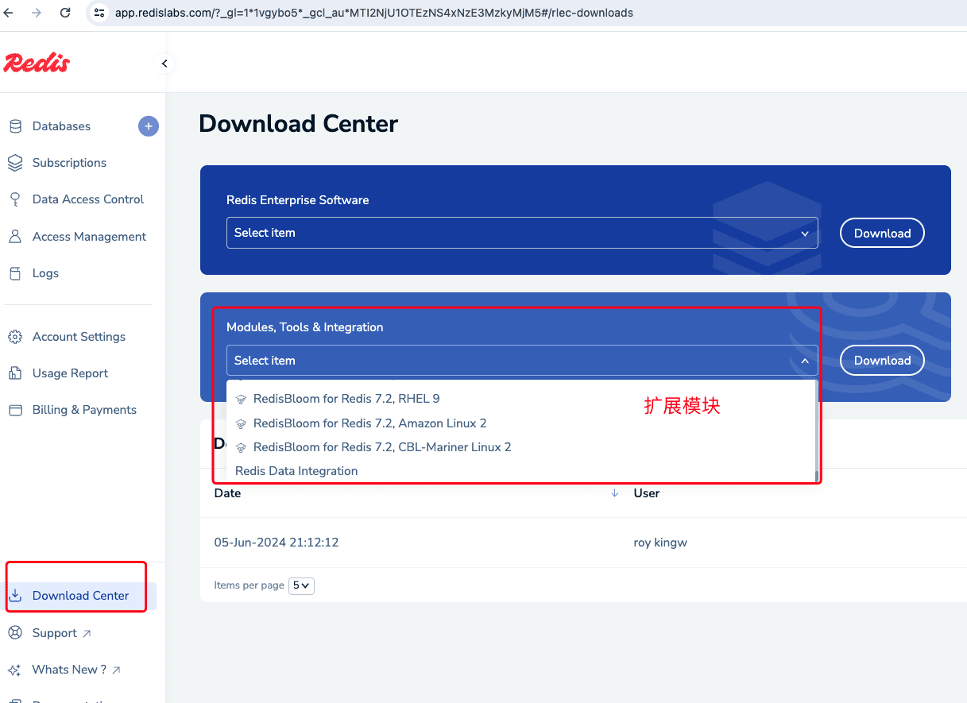Click the Whats New sparkle icon

click(15, 670)
